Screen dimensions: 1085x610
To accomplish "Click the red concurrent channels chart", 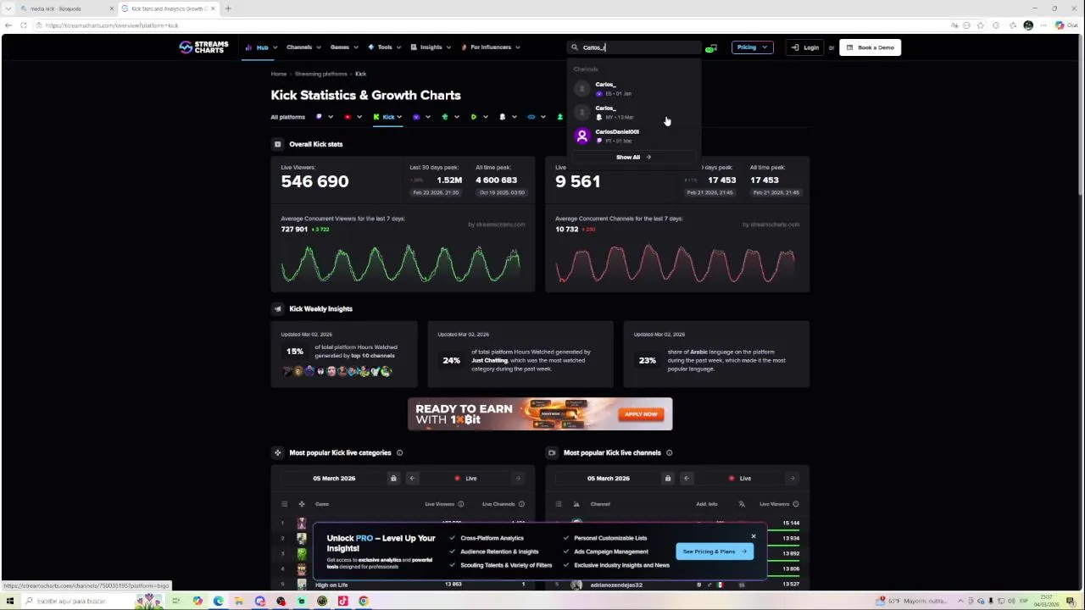I will click(676, 263).
